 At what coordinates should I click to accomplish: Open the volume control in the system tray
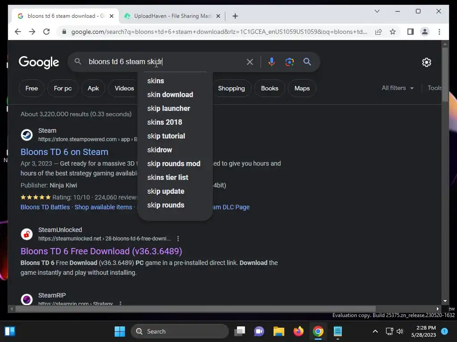point(400,331)
